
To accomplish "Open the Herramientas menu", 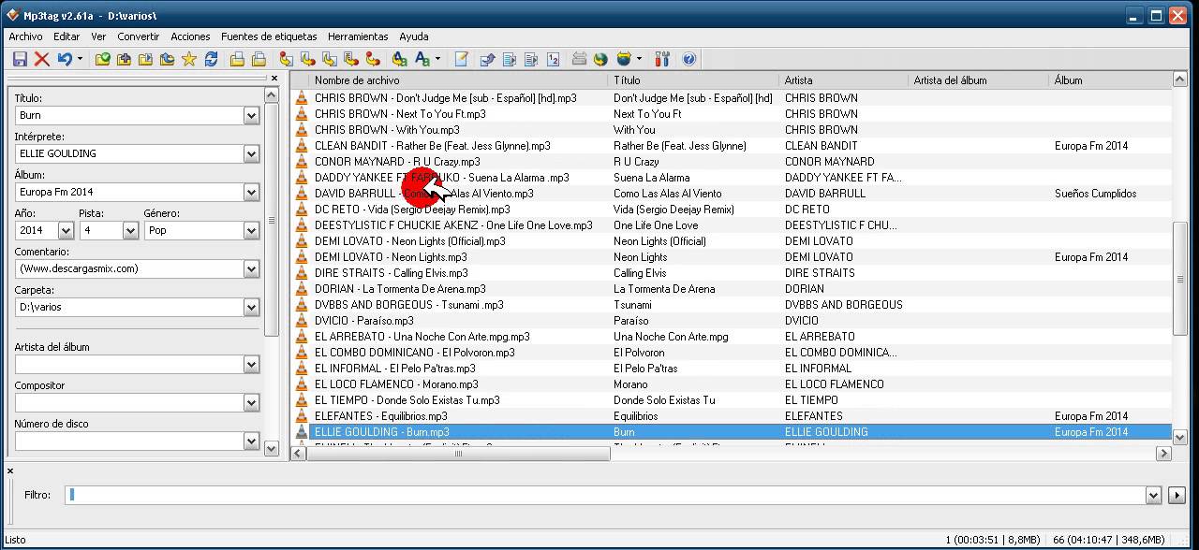I will coord(358,36).
